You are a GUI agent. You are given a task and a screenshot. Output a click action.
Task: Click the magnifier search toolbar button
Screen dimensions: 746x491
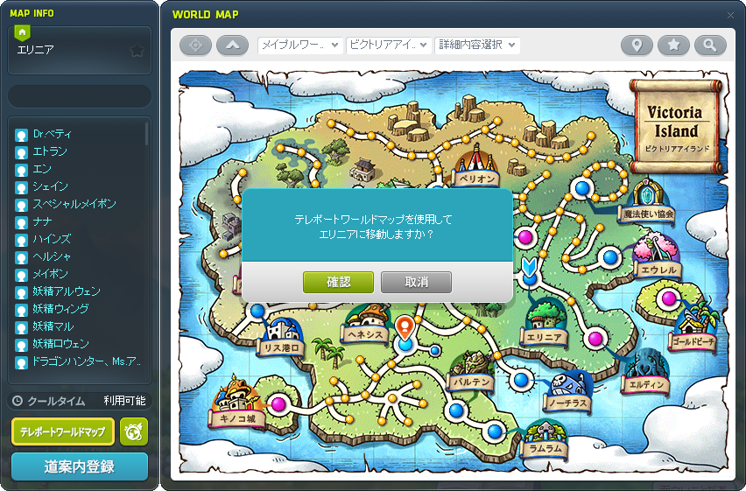point(710,46)
